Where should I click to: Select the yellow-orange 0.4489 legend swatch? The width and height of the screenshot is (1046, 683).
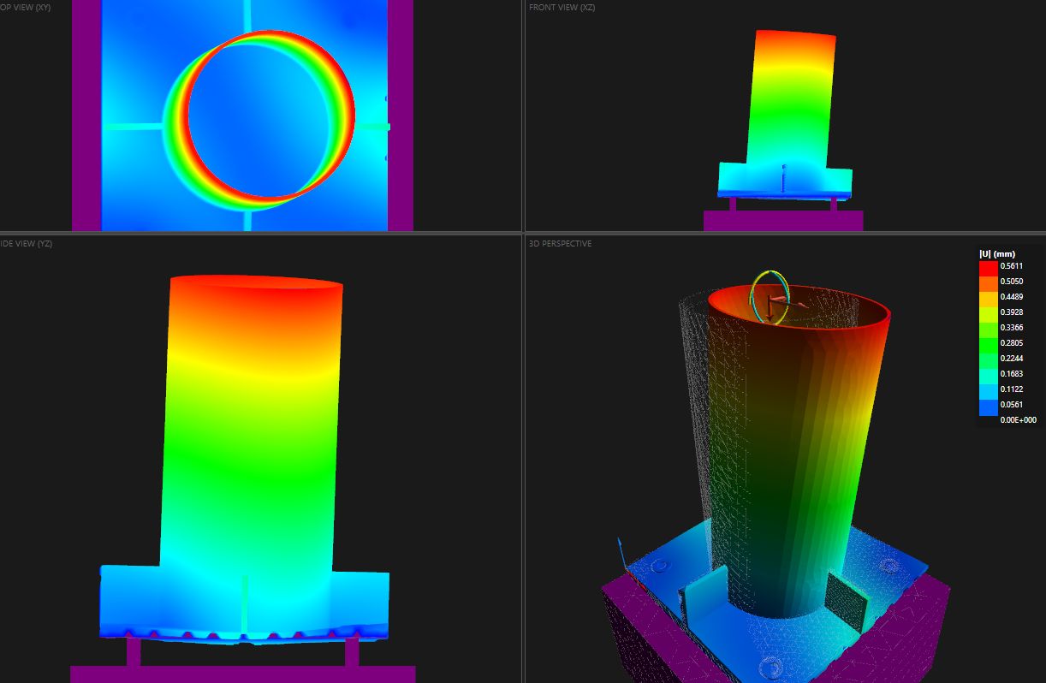click(x=989, y=300)
